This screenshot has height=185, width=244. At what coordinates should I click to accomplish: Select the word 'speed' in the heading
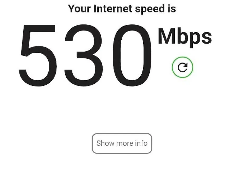[x=150, y=9]
